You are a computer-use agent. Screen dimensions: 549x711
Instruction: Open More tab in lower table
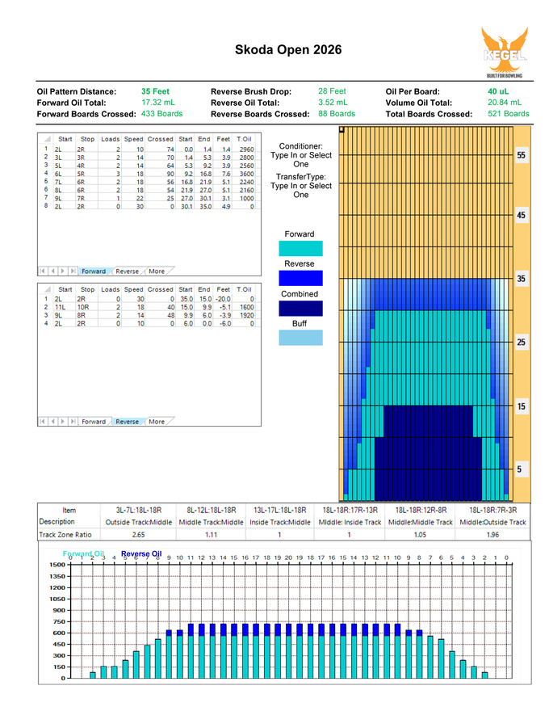coord(157,422)
